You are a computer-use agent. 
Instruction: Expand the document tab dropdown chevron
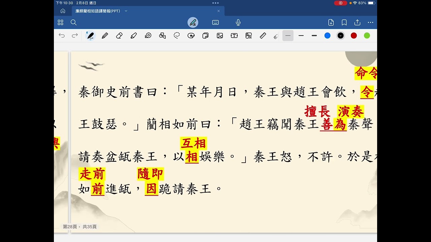[x=126, y=11]
